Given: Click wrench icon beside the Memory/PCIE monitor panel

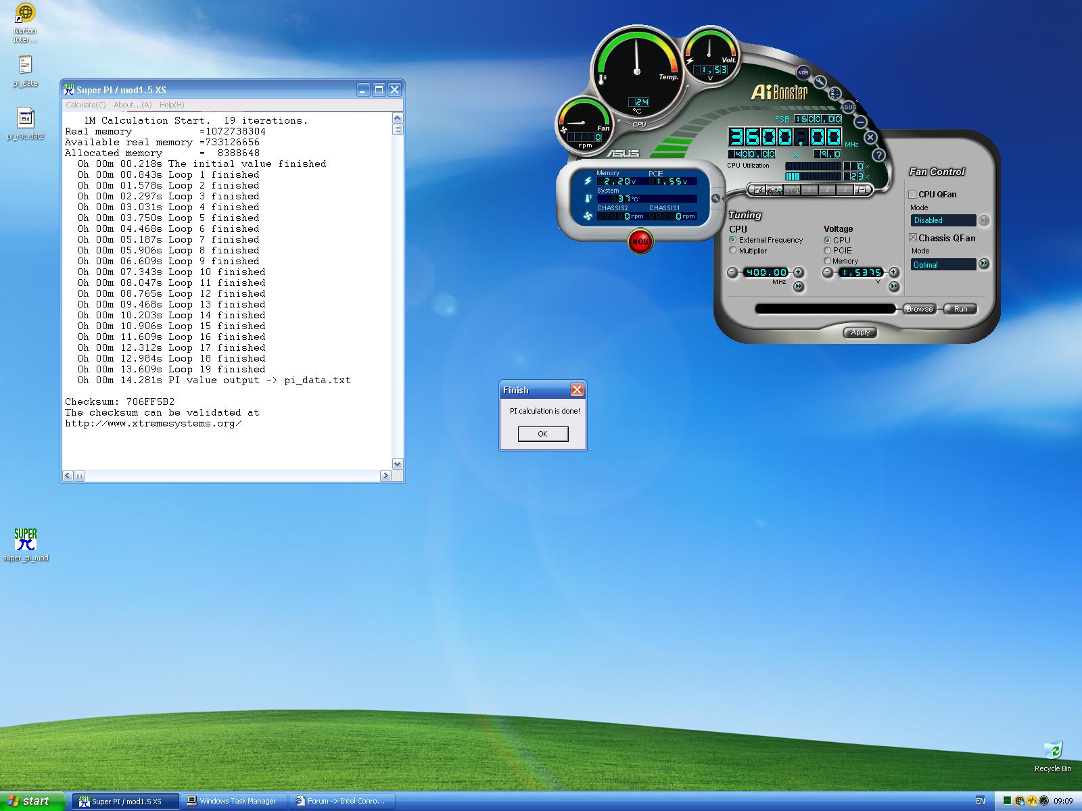Looking at the screenshot, I should click(715, 199).
